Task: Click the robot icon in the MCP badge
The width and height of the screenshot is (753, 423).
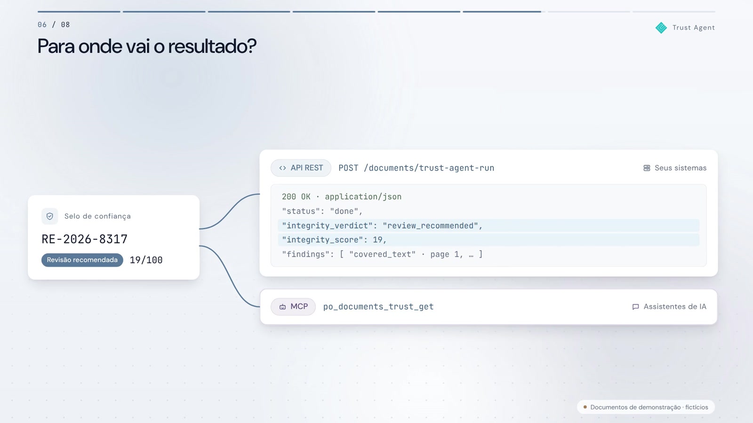Action: pyautogui.click(x=282, y=307)
